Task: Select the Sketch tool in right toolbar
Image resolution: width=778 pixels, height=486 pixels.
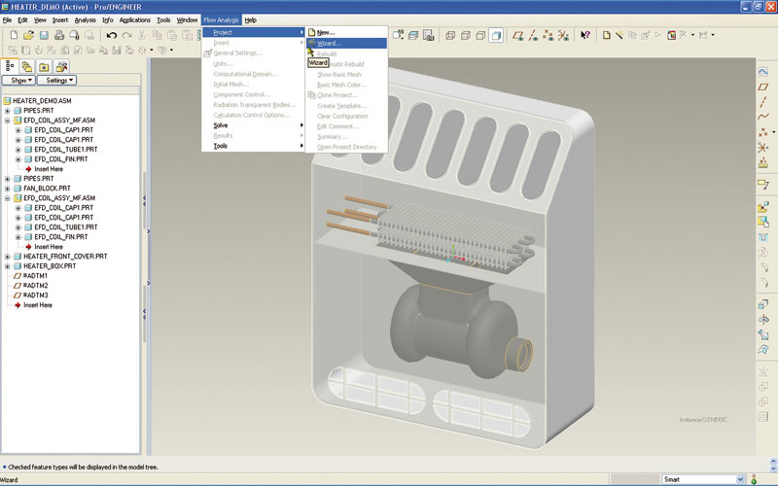Action: [x=763, y=72]
